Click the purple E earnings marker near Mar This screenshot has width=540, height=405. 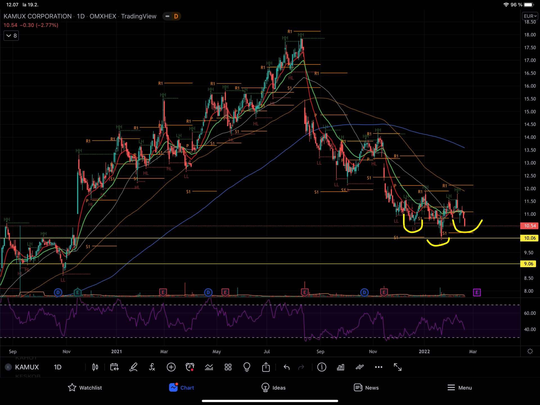tap(477, 292)
